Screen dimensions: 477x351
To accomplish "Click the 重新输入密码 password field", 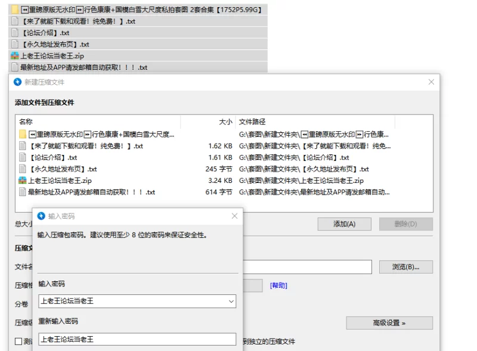I will click(137, 339).
